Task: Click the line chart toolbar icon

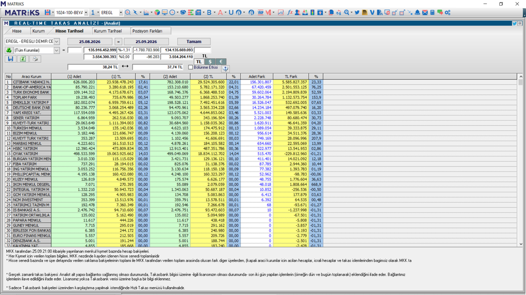Action: tap(281, 12)
